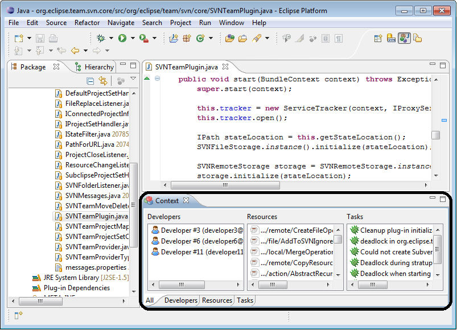Click the Open Type toolbar icon

pos(229,38)
